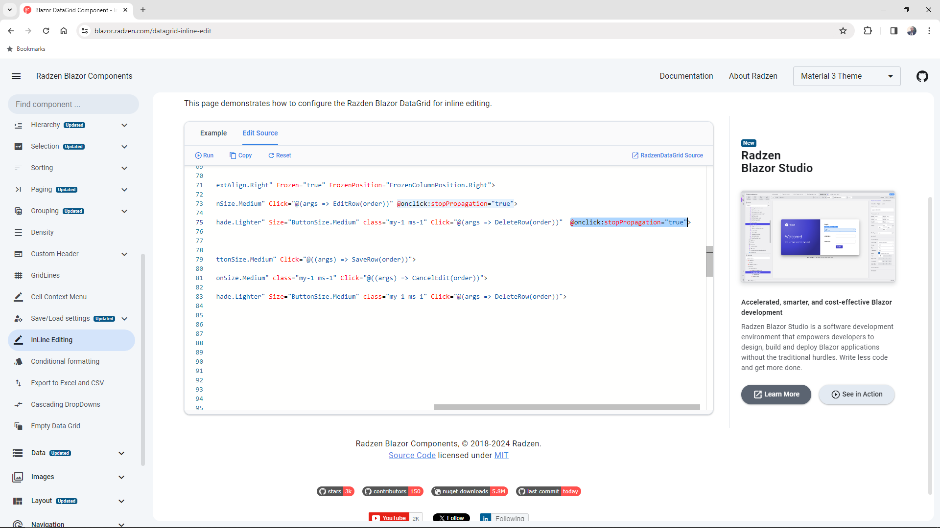The height and width of the screenshot is (528, 940).
Task: Reload the page in the browser
Action: pos(46,31)
